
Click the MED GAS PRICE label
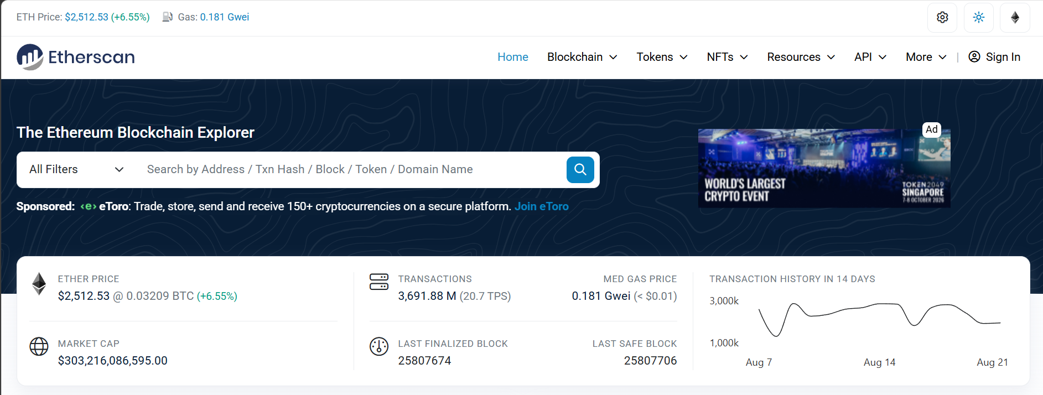[x=640, y=279]
